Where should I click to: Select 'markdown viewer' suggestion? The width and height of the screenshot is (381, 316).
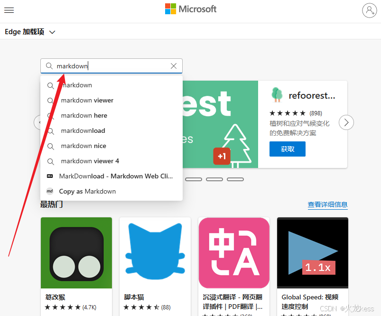click(x=112, y=101)
